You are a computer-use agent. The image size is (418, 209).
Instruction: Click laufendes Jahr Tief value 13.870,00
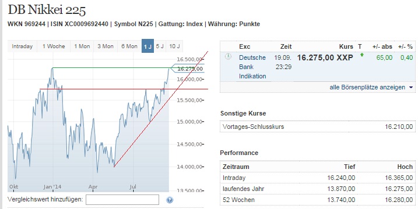tap(341, 189)
